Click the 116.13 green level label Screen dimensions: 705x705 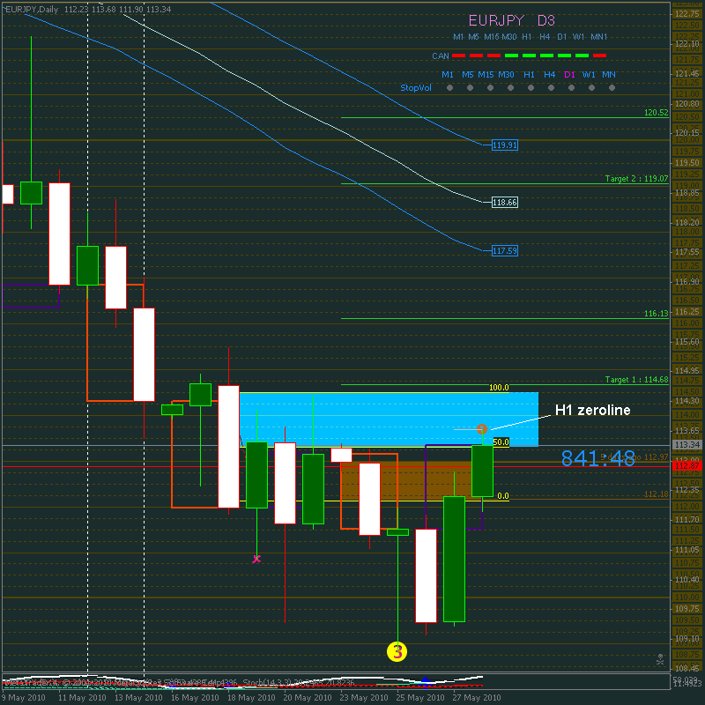[656, 314]
